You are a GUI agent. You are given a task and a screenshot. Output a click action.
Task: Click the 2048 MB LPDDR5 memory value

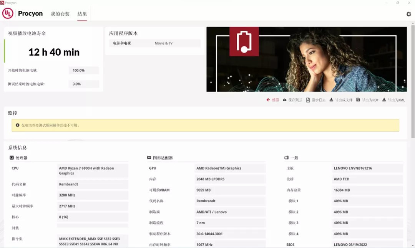click(230, 179)
